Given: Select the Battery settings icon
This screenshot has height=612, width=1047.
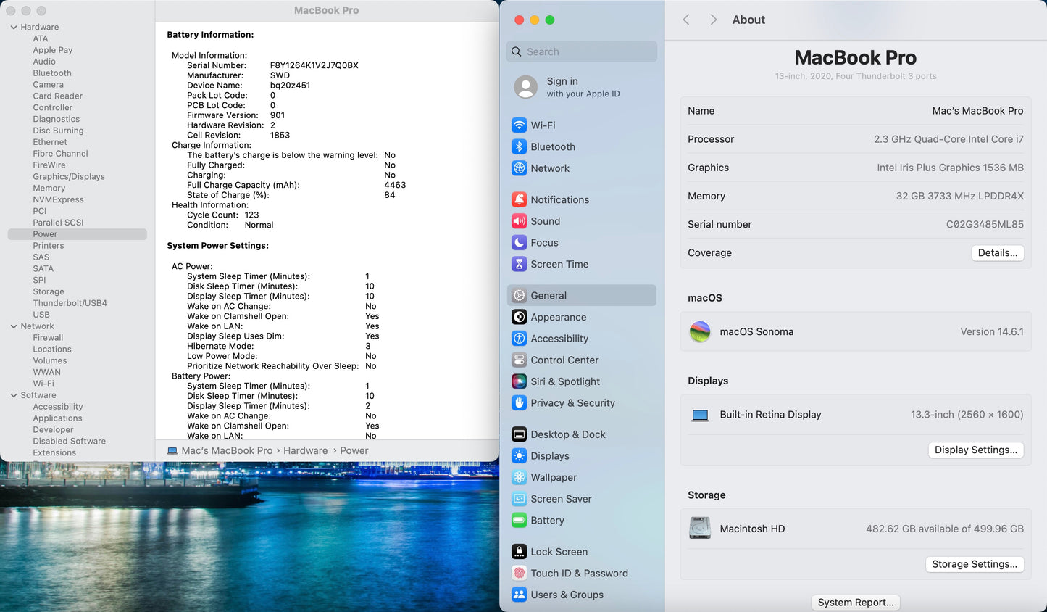Looking at the screenshot, I should (x=519, y=521).
